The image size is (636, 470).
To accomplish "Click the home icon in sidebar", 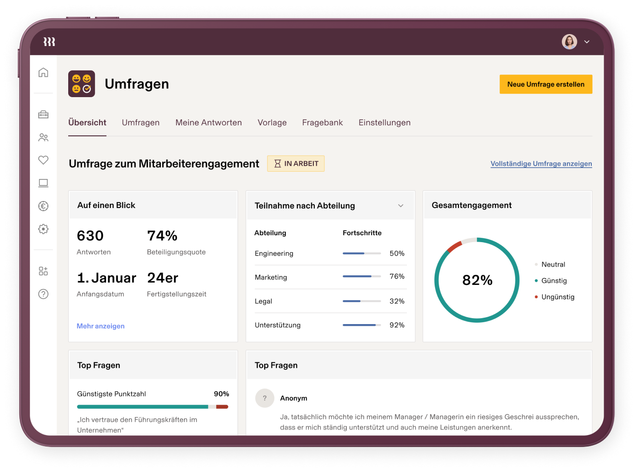I will click(x=43, y=73).
